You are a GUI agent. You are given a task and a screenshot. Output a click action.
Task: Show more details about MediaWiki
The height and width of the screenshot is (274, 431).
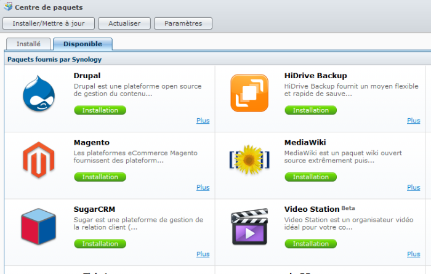tap(413, 187)
